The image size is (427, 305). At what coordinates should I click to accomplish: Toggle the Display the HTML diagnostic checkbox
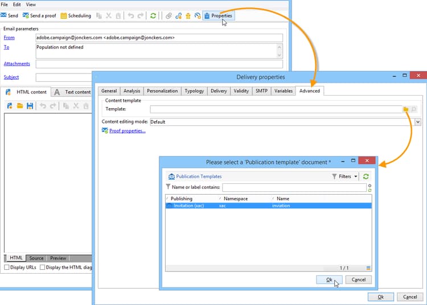pyautogui.click(x=43, y=267)
